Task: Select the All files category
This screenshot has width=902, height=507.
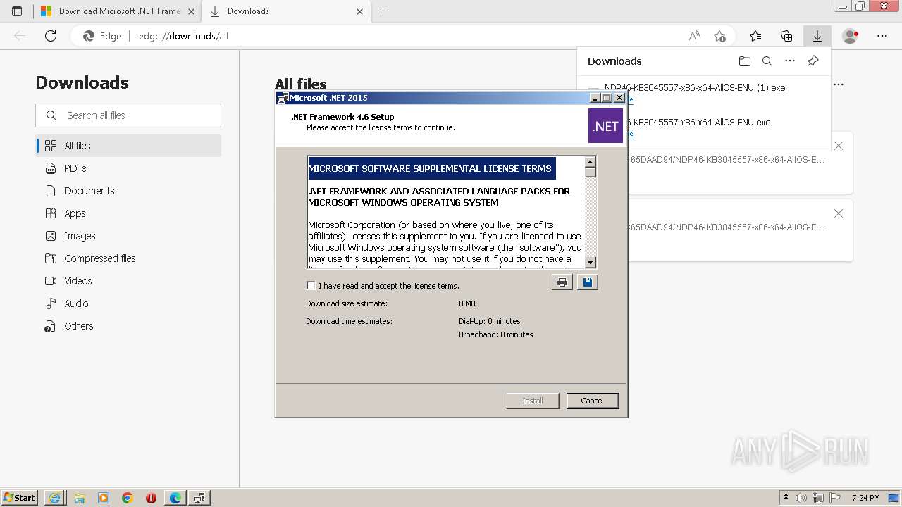Action: pos(128,146)
